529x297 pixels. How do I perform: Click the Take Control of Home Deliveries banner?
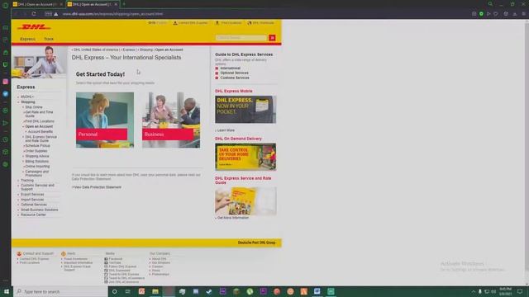click(x=245, y=157)
